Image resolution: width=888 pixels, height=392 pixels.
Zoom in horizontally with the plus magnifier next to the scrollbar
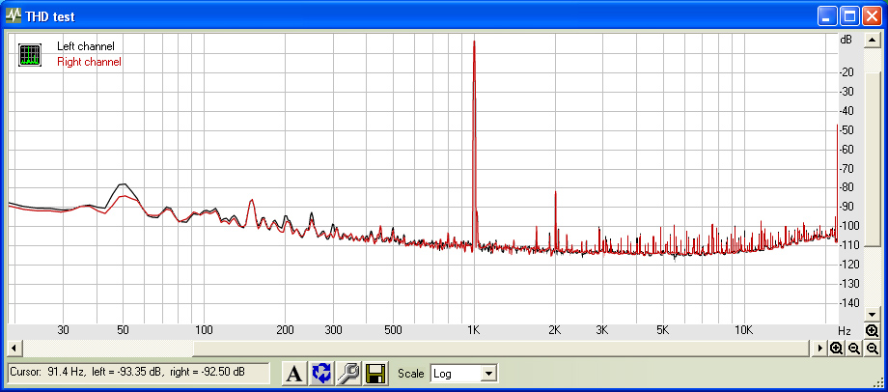coord(836,348)
